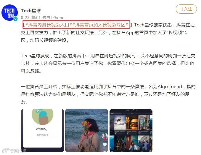Open the Tech星球 username link
Viewport: 201px width, 155px height.
click(x=31, y=11)
